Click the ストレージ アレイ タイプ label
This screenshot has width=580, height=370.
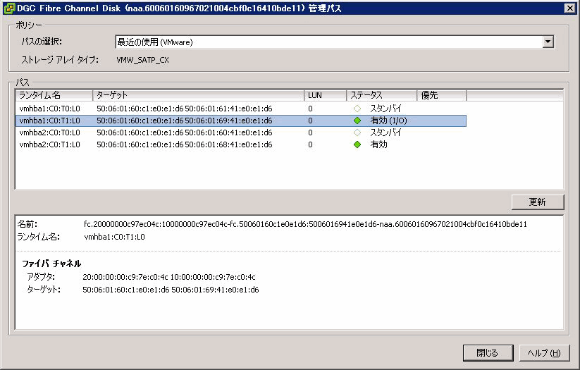tap(60, 60)
